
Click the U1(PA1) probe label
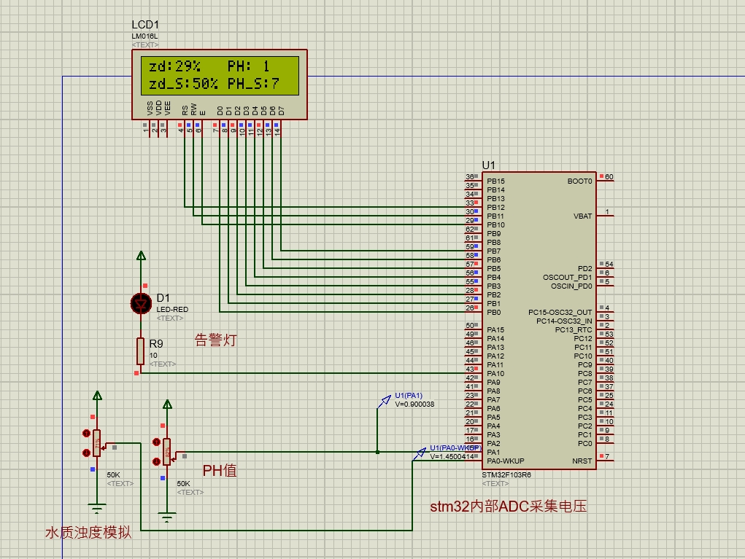(x=409, y=395)
